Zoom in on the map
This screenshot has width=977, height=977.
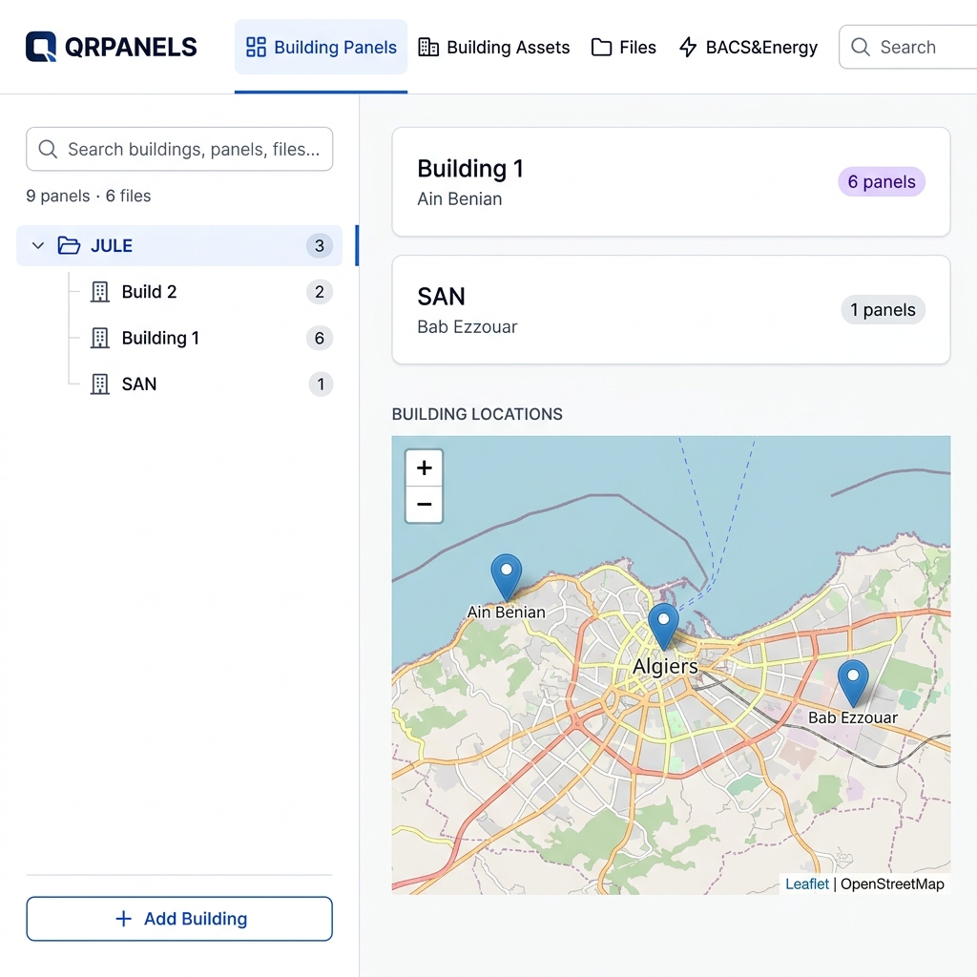425,468
